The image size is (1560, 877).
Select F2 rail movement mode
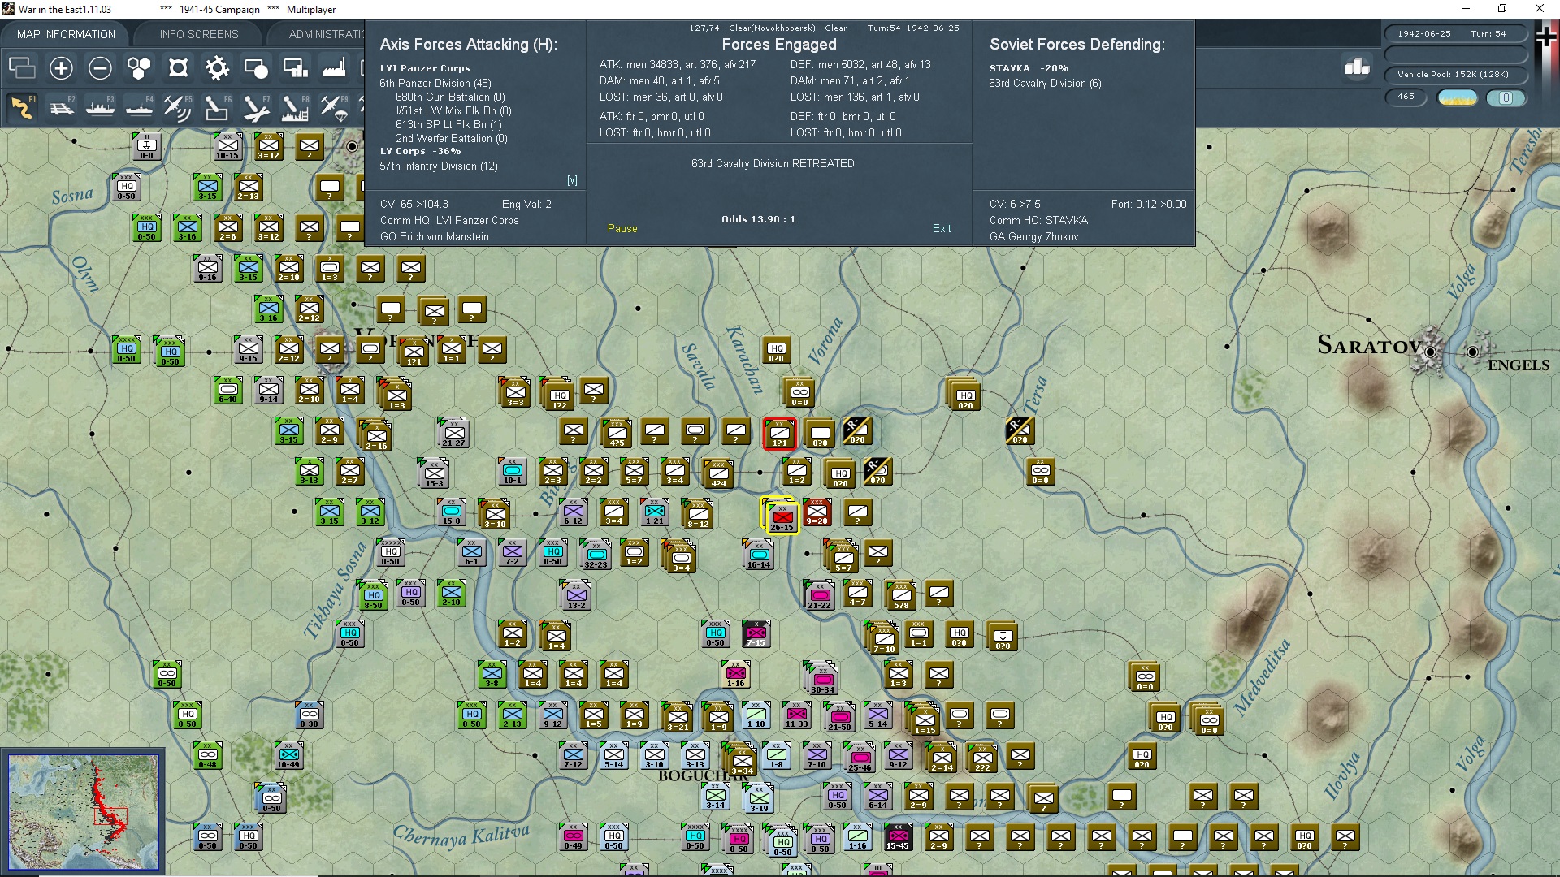click(x=61, y=107)
